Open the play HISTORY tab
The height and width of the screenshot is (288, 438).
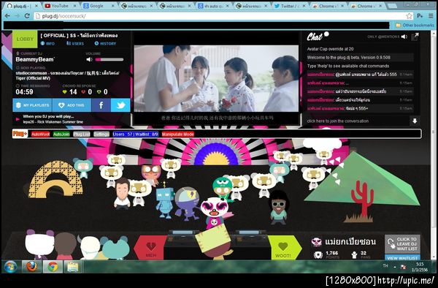(105, 43)
